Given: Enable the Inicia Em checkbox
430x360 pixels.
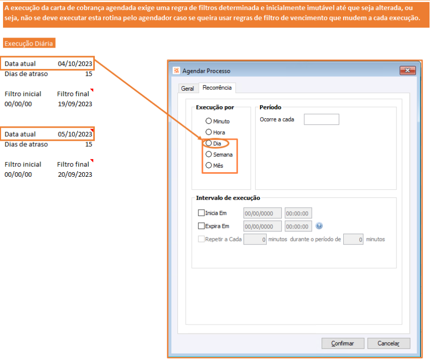Looking at the screenshot, I should 201,213.
